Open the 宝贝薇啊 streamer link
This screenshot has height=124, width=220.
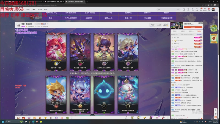(x=147, y=18)
